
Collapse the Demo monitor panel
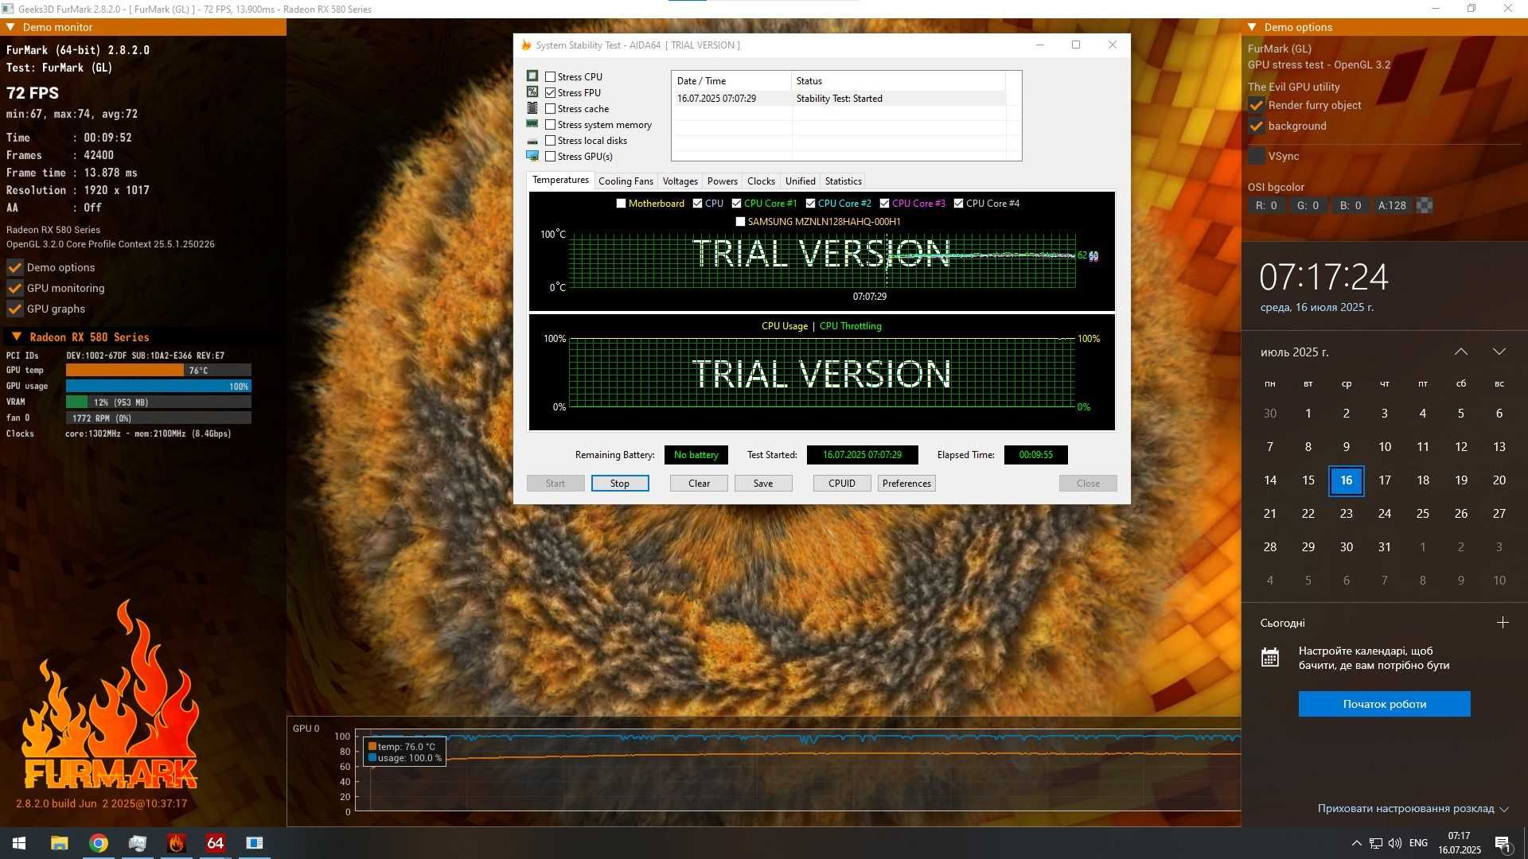pyautogui.click(x=11, y=27)
